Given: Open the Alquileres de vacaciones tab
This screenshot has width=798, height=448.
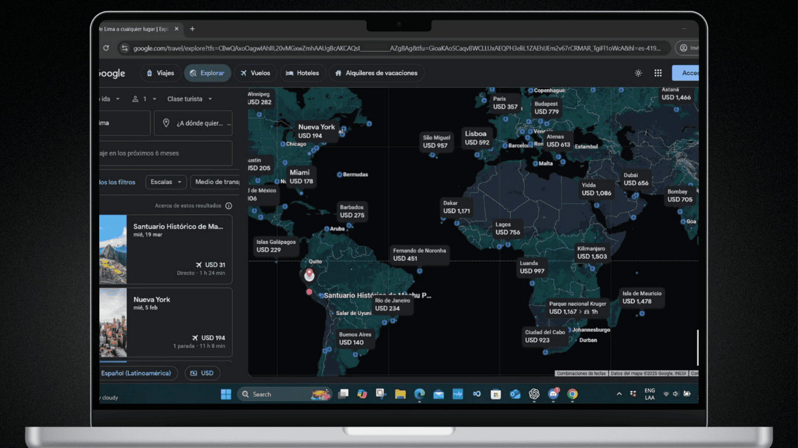Looking at the screenshot, I should (x=376, y=73).
